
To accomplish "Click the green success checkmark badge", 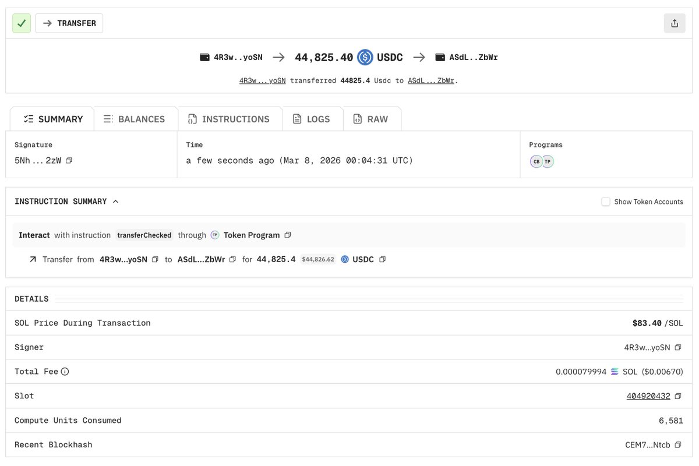I will [22, 23].
